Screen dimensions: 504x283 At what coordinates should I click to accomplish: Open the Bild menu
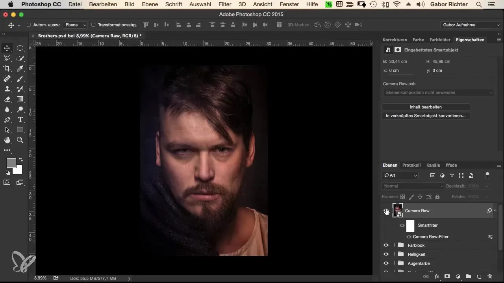pyautogui.click(x=129, y=4)
